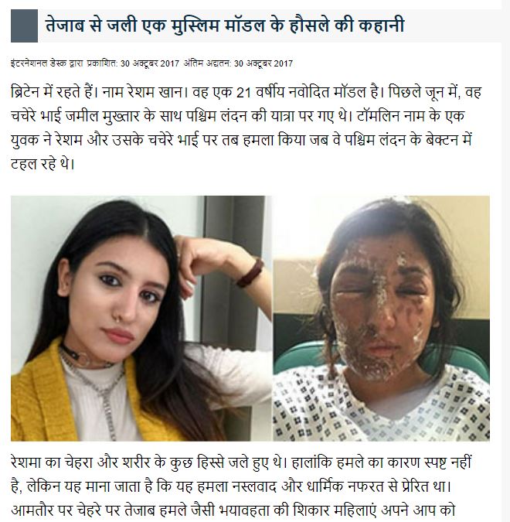Open the right hospital gown photo
The width and height of the screenshot is (510, 522).
coord(381,319)
